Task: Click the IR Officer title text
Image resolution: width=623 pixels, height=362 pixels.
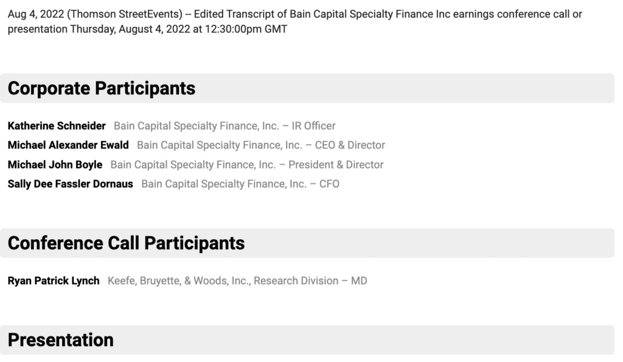Action: point(313,126)
